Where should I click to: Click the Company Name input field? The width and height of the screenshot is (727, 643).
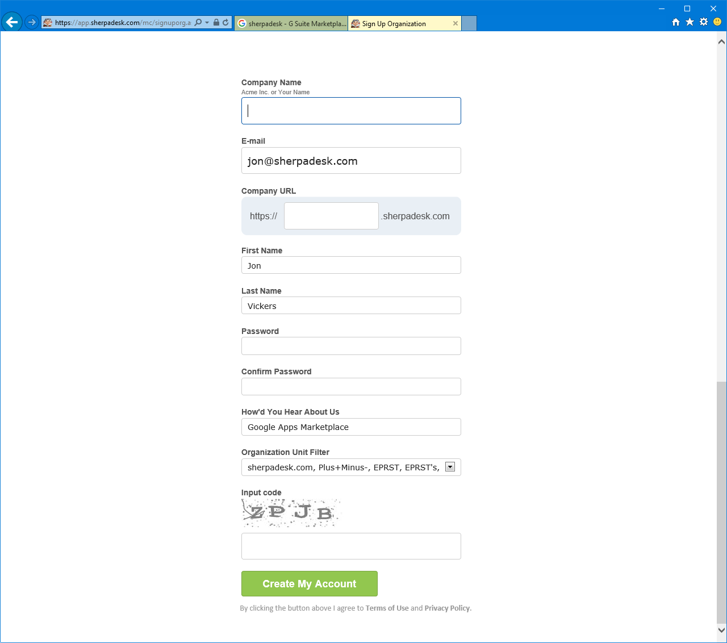click(350, 110)
